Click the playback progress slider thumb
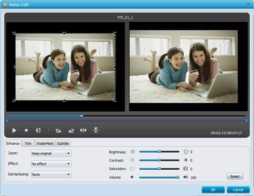 [x=82, y=116]
